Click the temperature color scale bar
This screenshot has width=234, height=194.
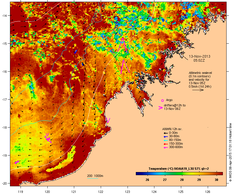pos(179,173)
